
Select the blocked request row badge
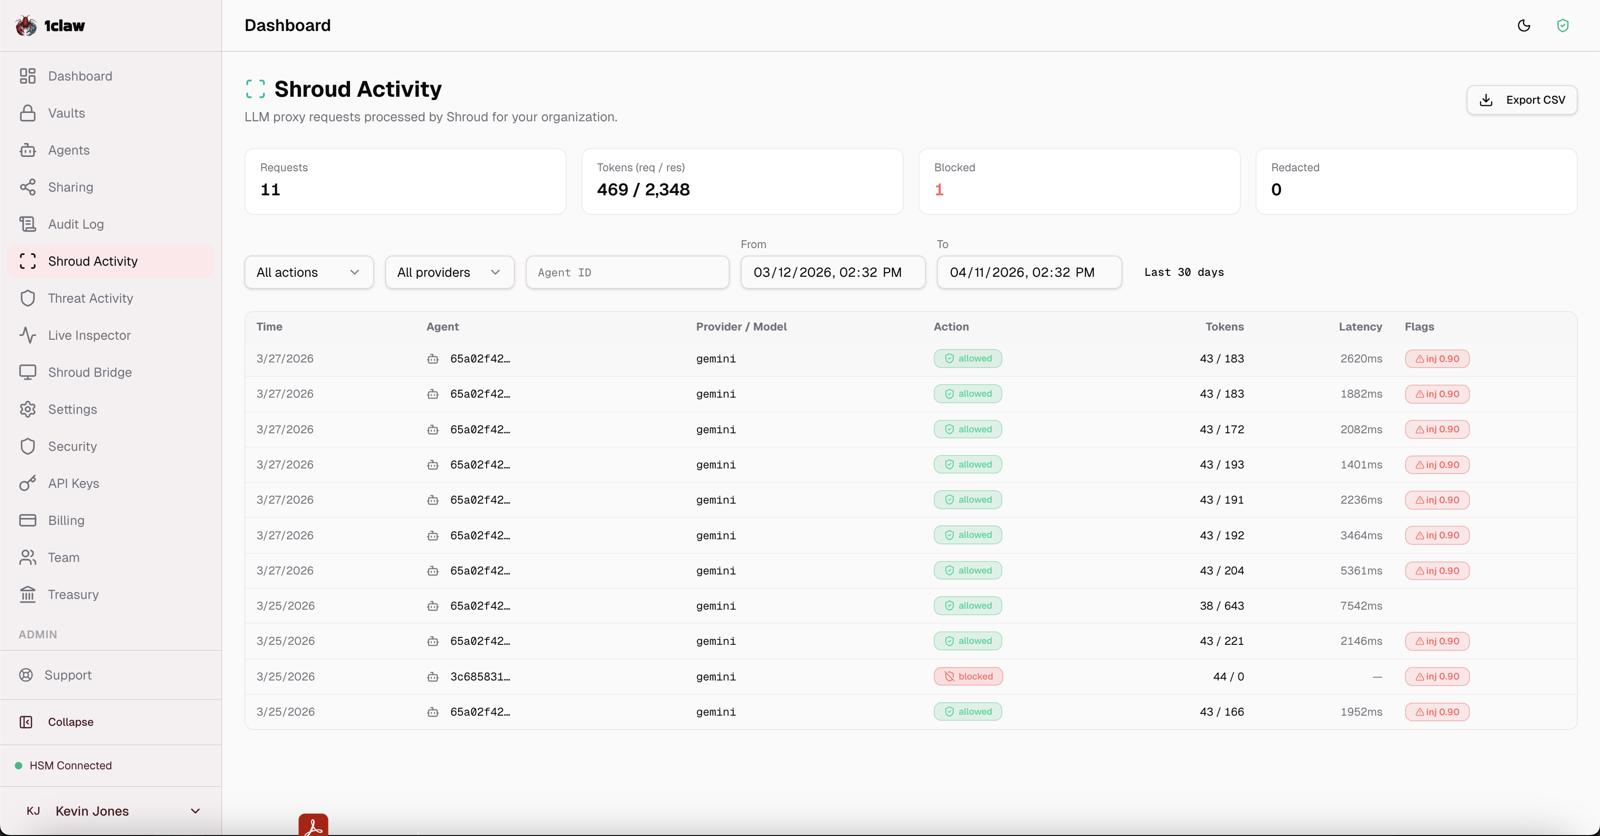point(968,676)
